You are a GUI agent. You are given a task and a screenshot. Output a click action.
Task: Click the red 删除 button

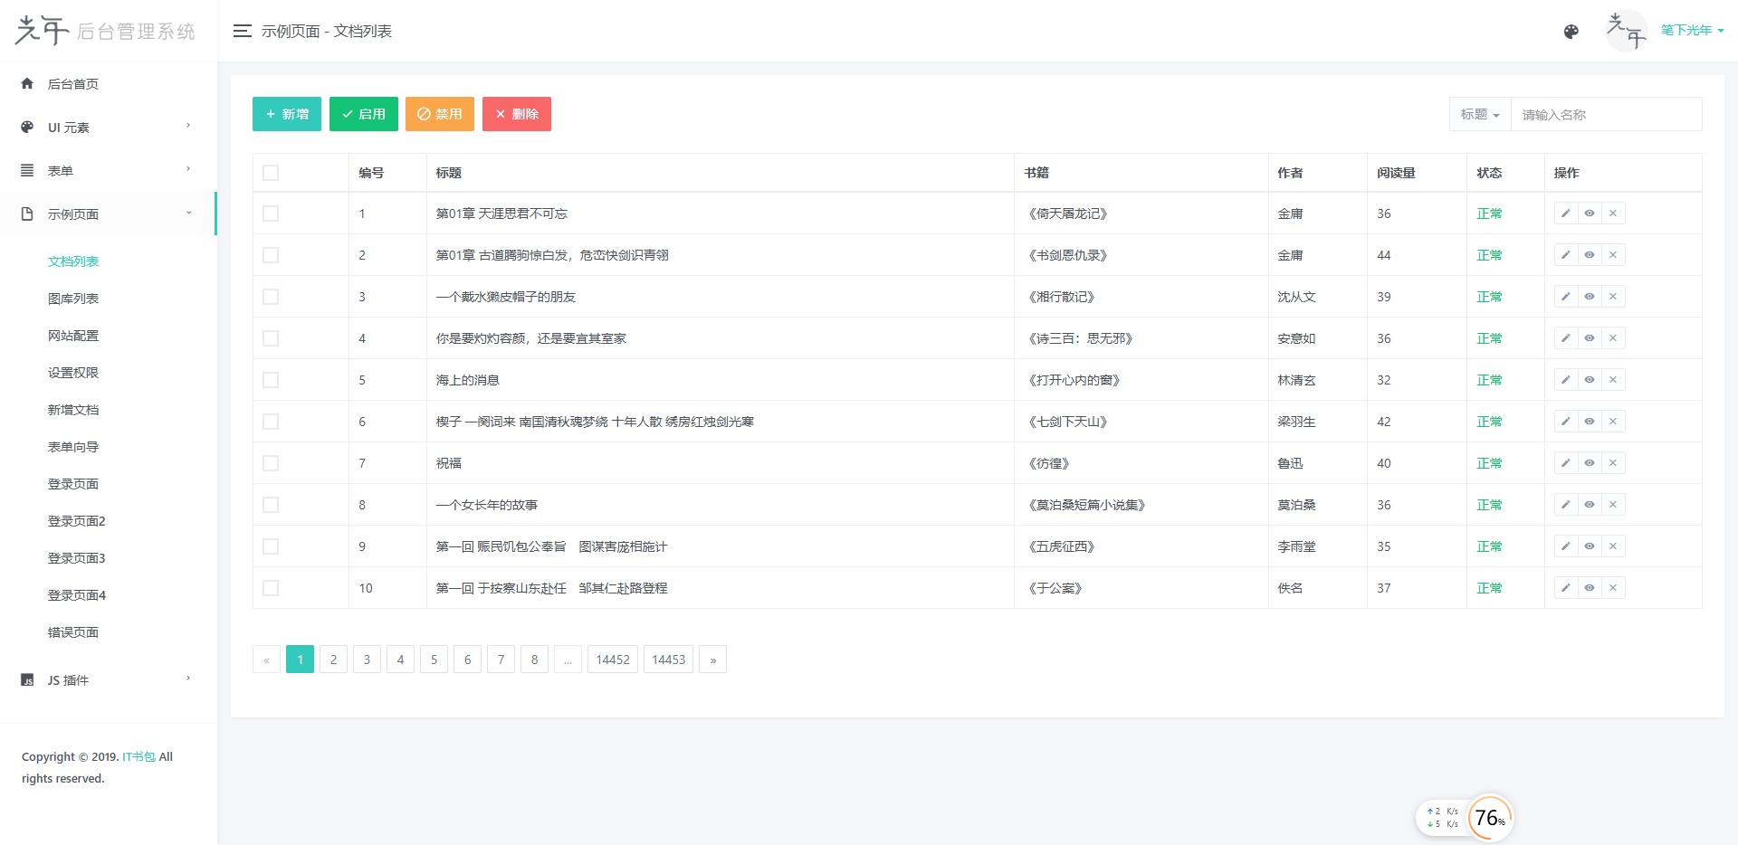[517, 114]
